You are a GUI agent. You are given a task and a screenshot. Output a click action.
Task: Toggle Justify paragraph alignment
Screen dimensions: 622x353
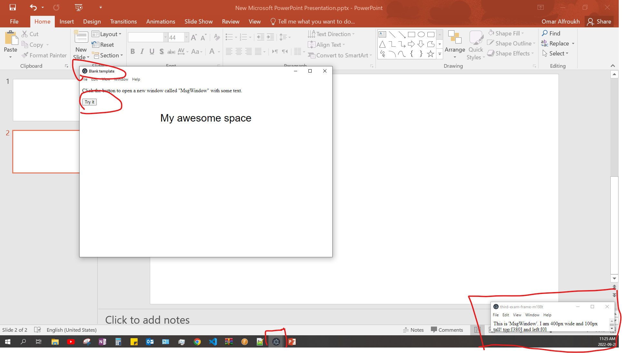[258, 52]
